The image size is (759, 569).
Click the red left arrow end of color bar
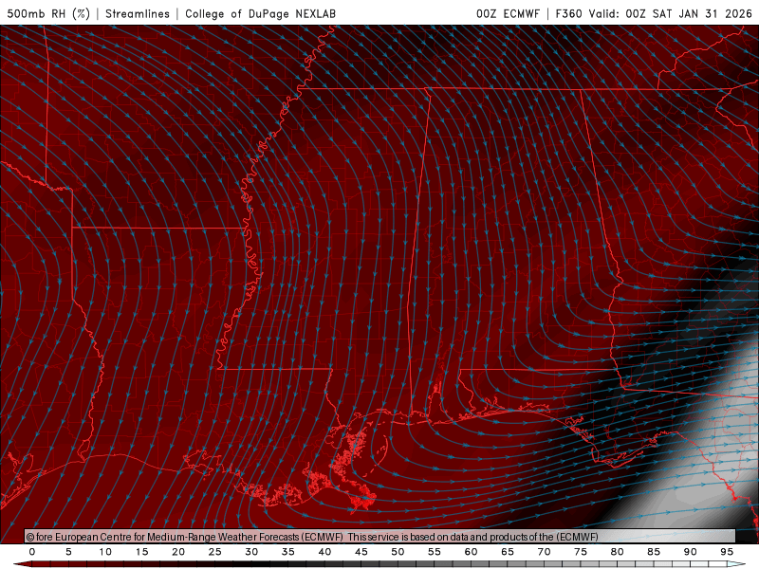click(22, 564)
